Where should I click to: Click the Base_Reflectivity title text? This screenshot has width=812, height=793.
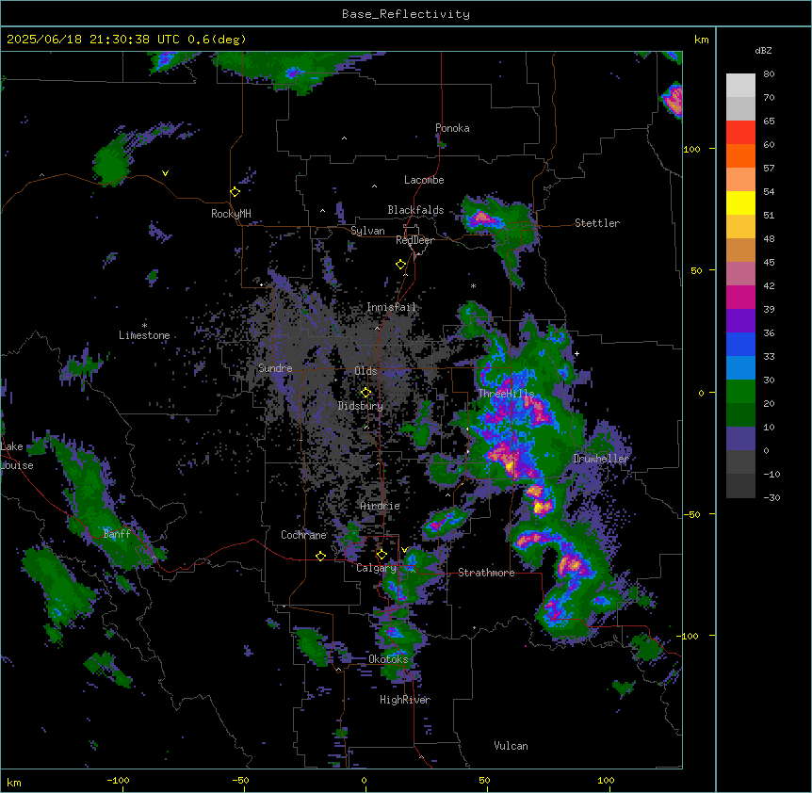406,14
